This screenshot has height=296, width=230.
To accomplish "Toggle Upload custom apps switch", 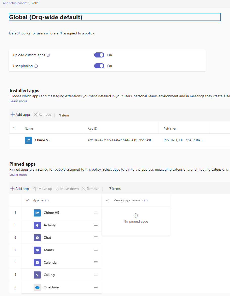I will tap(99, 55).
